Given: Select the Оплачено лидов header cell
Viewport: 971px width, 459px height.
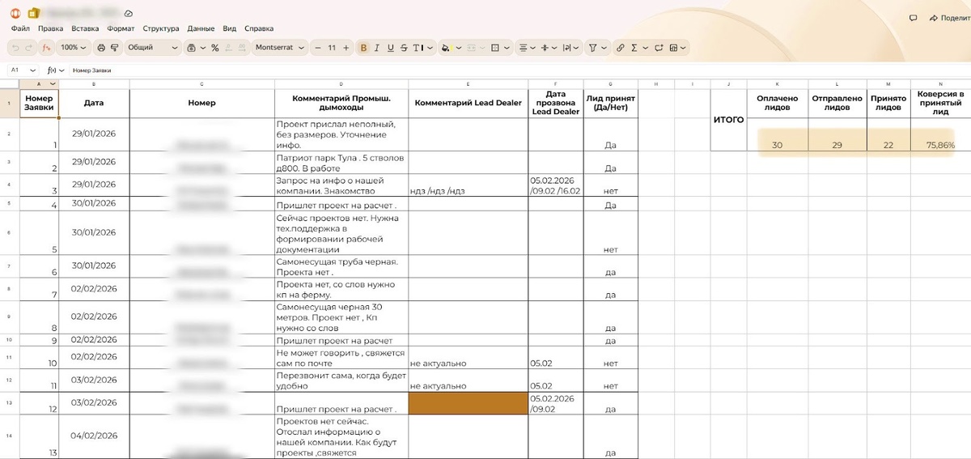Looking at the screenshot, I should coord(777,103).
